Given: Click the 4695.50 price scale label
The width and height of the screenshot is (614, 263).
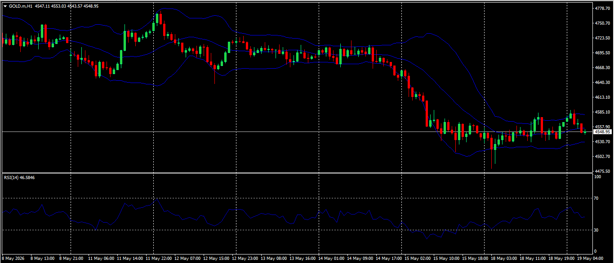Looking at the screenshot, I should click(x=601, y=53).
